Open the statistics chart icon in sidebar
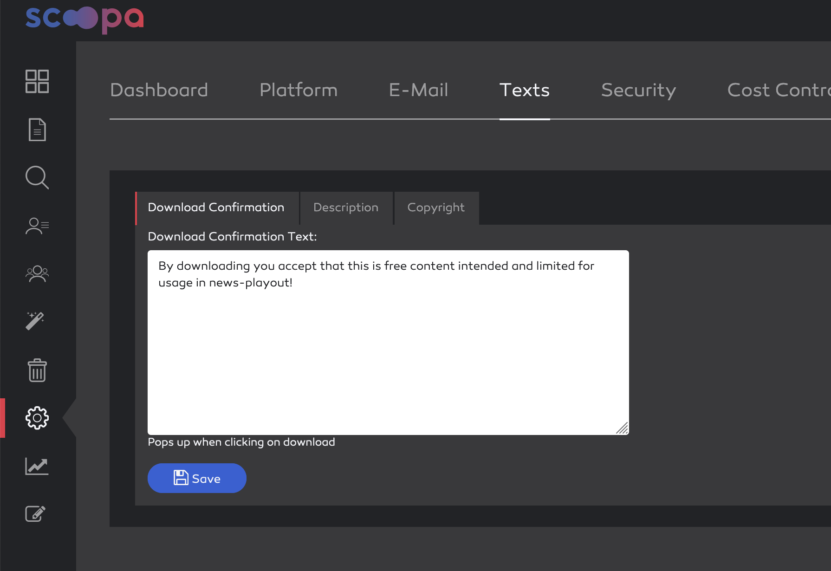The image size is (831, 571). click(37, 466)
